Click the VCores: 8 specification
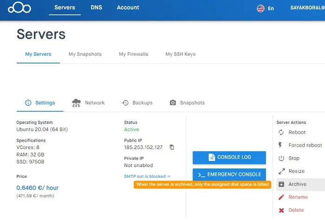 click(28, 147)
